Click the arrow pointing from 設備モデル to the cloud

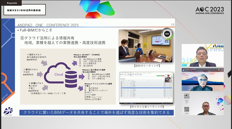45,88
